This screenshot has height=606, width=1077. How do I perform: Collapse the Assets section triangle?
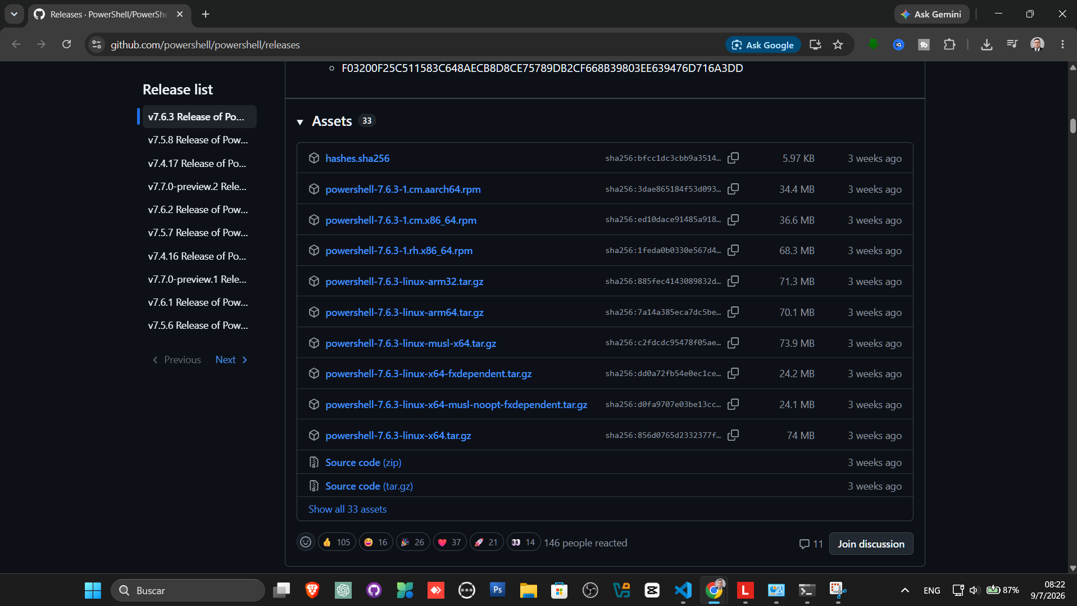click(x=300, y=121)
